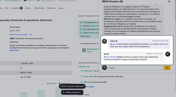The height and width of the screenshot is (97, 176).
Task: Click the Using Analytics row icon
Action: (x=81, y=33)
